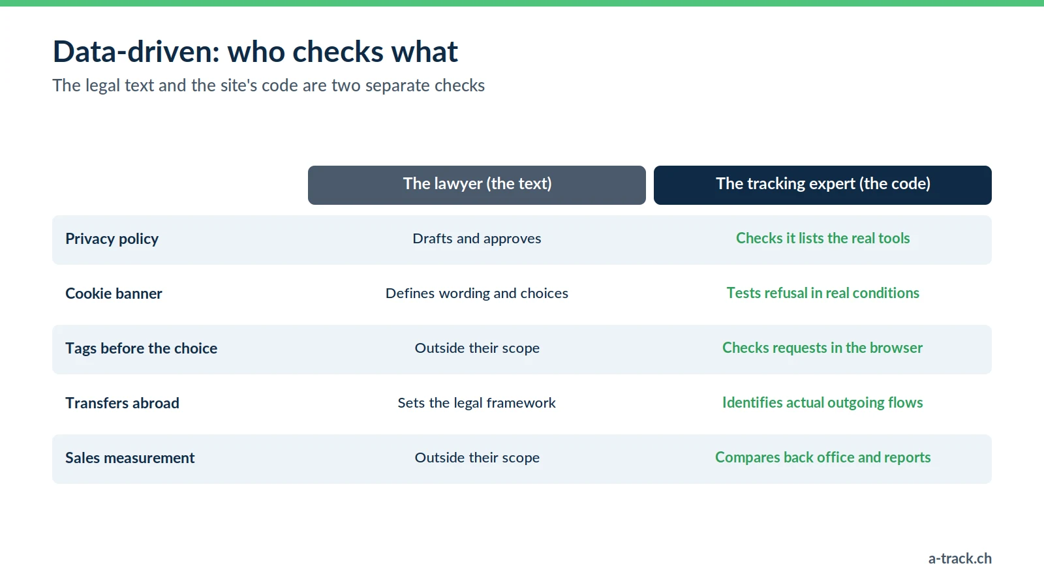Click 'Outside their scope' in Tags row
The height and width of the screenshot is (587, 1044).
477,348
